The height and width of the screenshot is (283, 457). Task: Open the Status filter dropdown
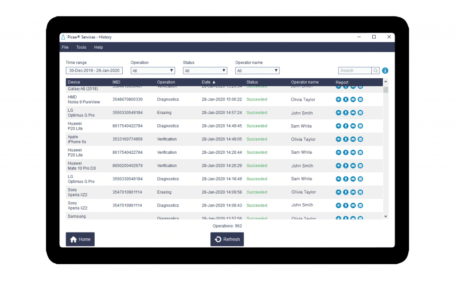click(205, 71)
